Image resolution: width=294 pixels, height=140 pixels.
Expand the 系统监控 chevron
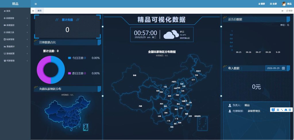tap(27, 25)
